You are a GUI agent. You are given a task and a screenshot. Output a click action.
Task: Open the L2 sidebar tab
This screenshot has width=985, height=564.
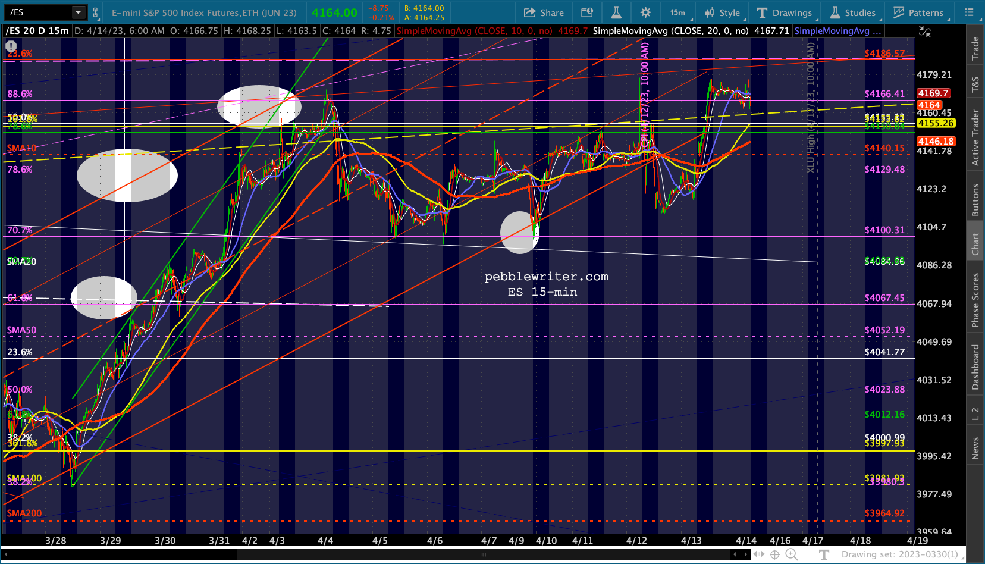click(975, 414)
